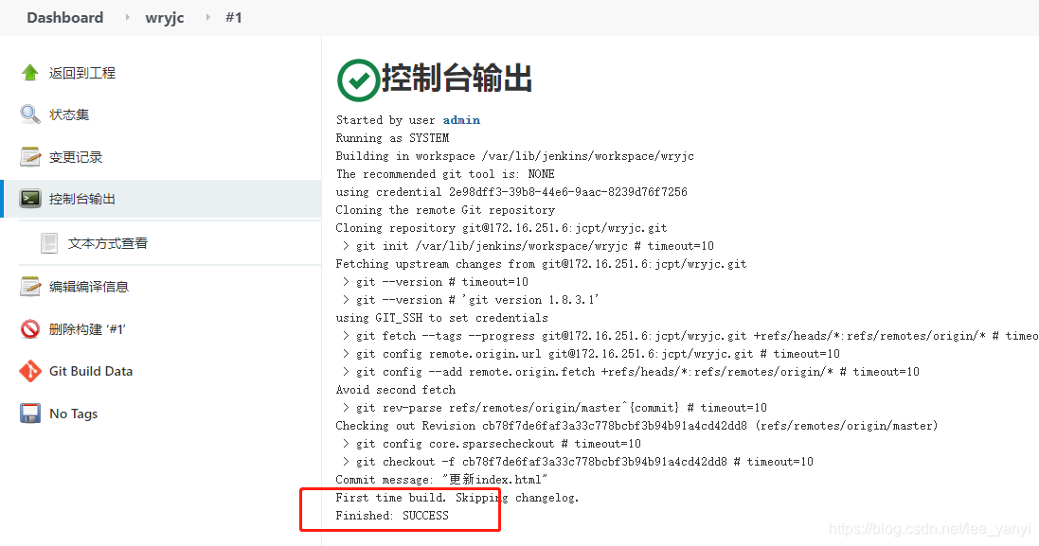Open the chevron after Dashboard breadcrumb
This screenshot has width=1039, height=546.
125,17
